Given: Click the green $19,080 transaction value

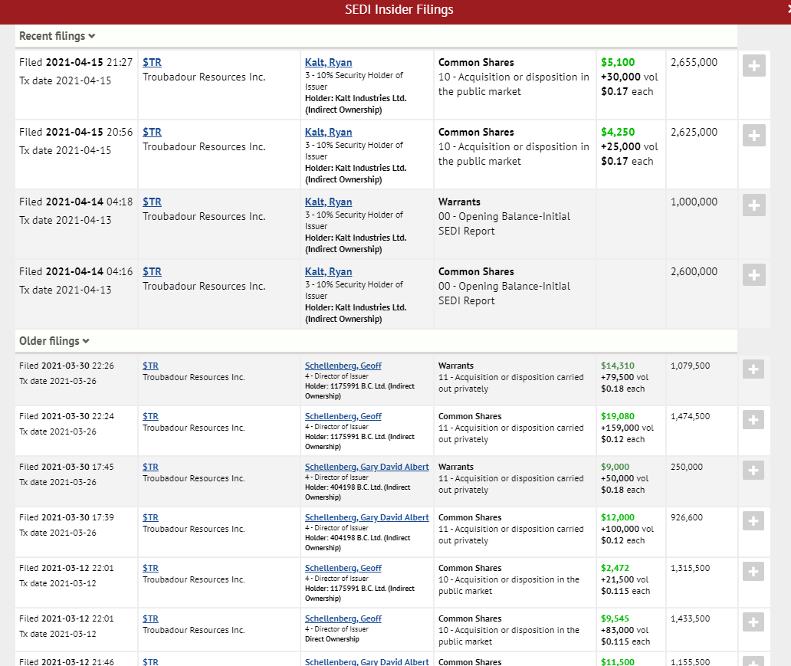Looking at the screenshot, I should [x=618, y=417].
